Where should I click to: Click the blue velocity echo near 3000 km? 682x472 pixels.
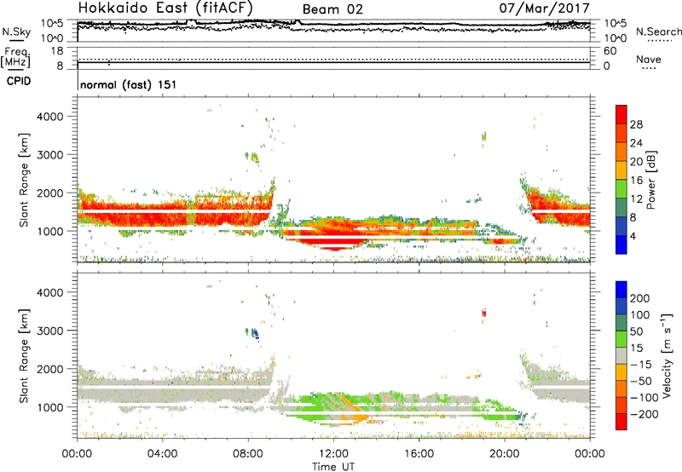255,334
